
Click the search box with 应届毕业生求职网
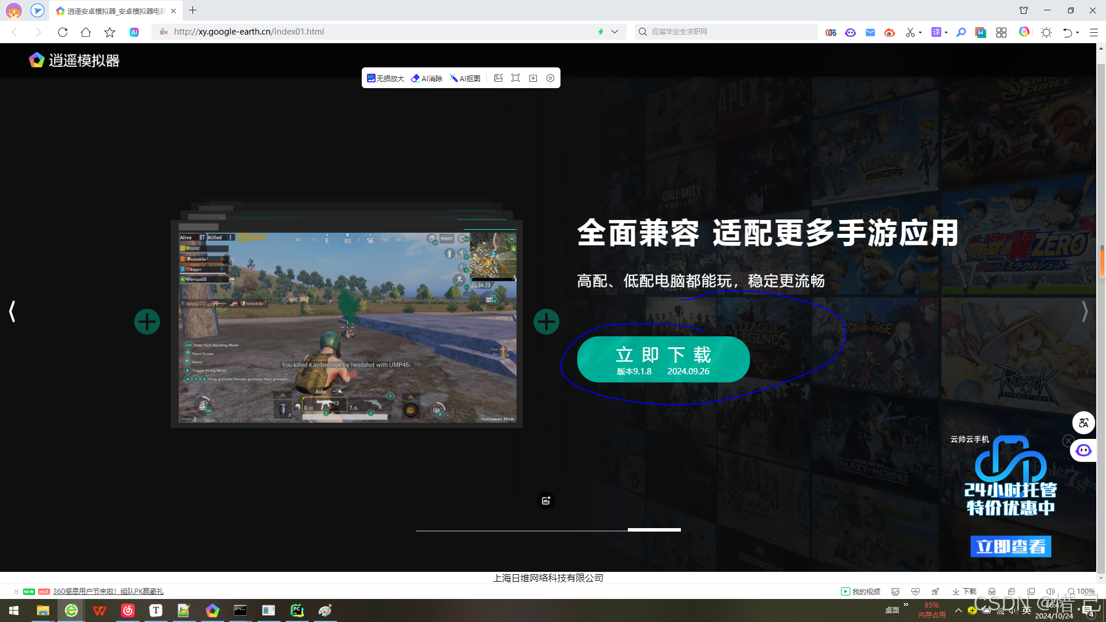pos(726,32)
